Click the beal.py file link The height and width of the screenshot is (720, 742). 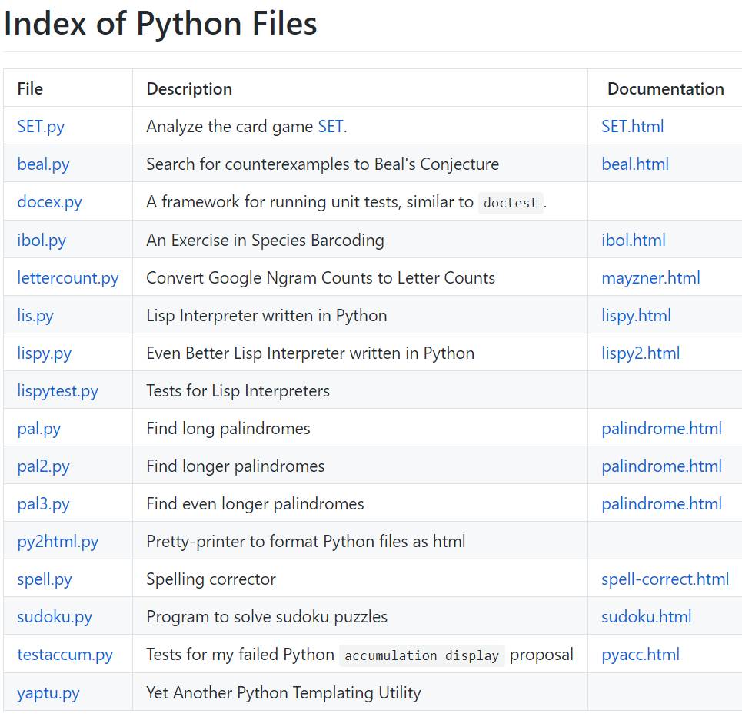click(43, 164)
